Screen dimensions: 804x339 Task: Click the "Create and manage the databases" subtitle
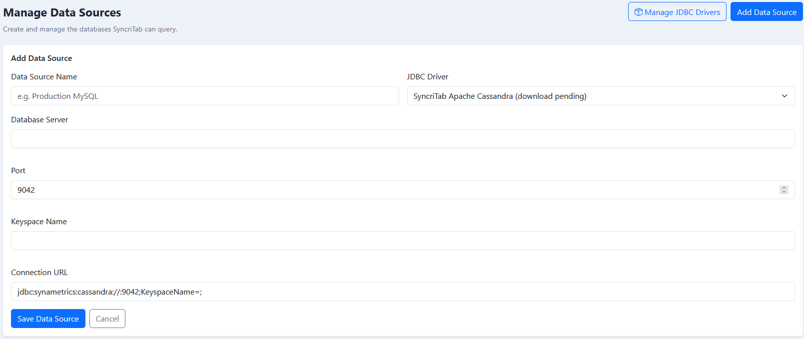[x=90, y=29]
